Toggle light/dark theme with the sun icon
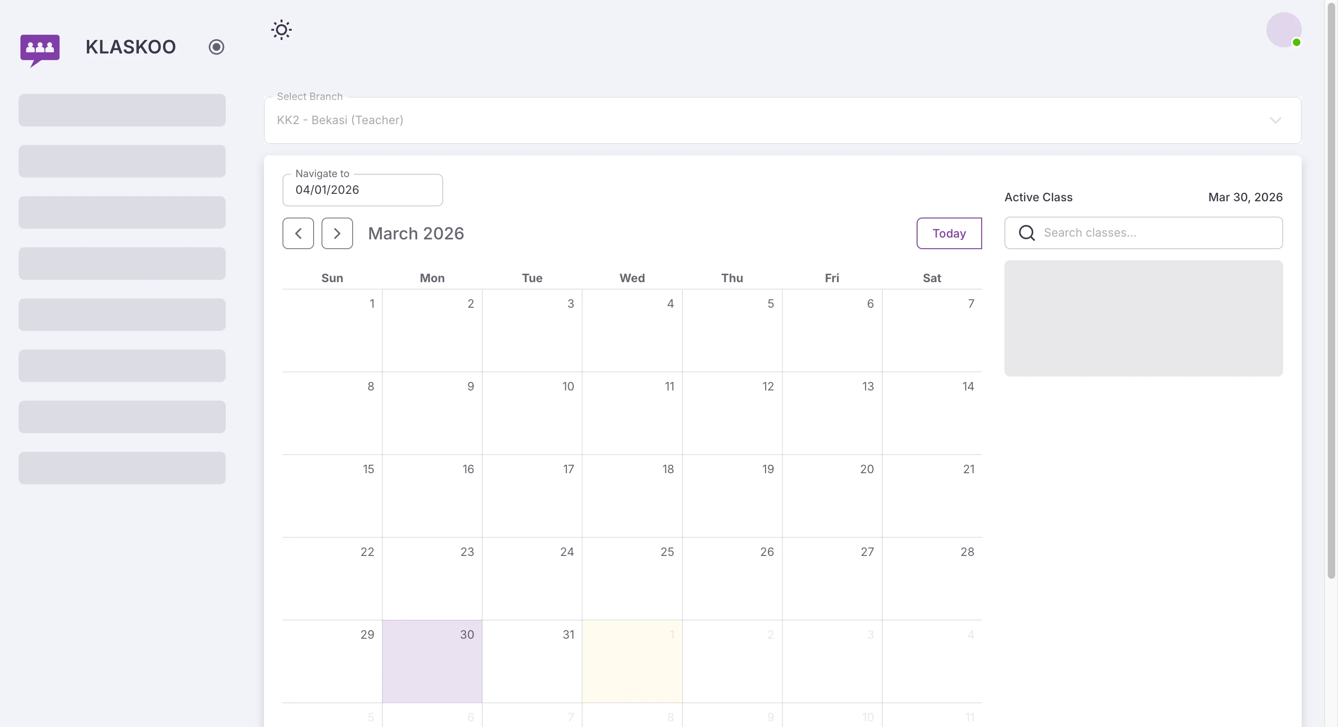This screenshot has height=727, width=1338. pyautogui.click(x=281, y=30)
